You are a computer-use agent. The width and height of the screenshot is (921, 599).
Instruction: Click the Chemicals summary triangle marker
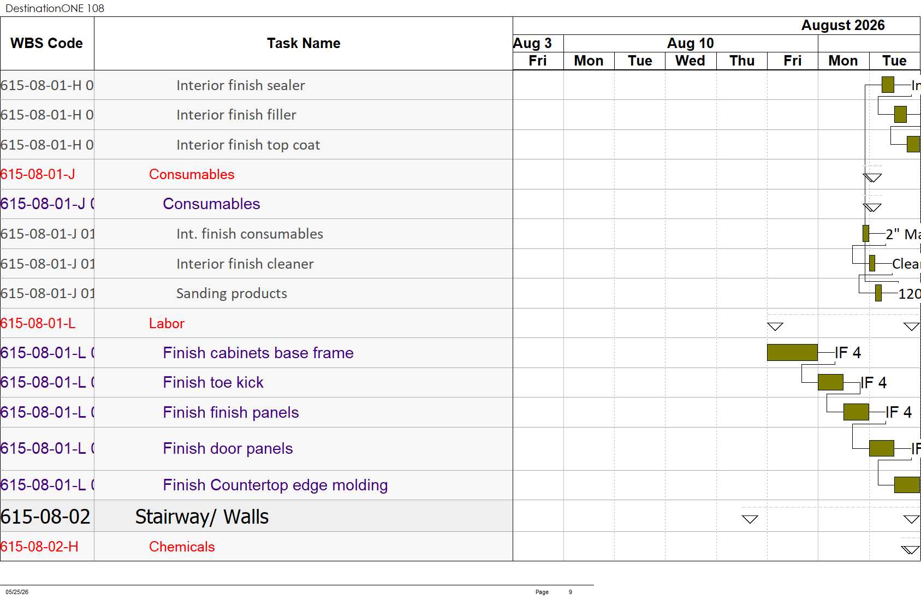click(910, 550)
